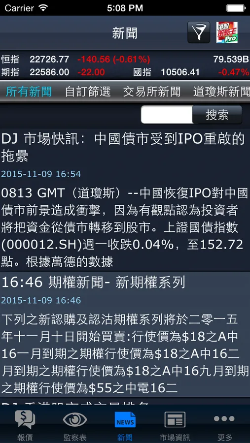250x443 pixels.
Task: Open the 更多 three-dots icon
Action: point(224,419)
